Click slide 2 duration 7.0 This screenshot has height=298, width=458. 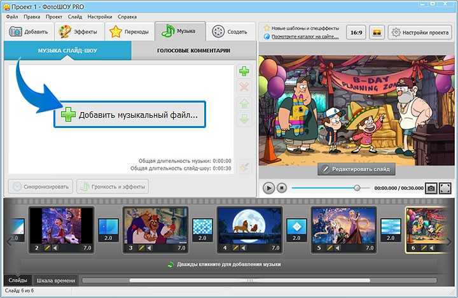87,248
